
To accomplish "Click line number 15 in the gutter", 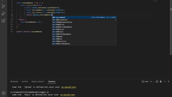I will click(12, 32).
